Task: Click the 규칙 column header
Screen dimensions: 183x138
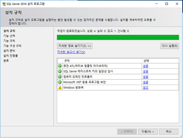Action: click(x=102, y=61)
